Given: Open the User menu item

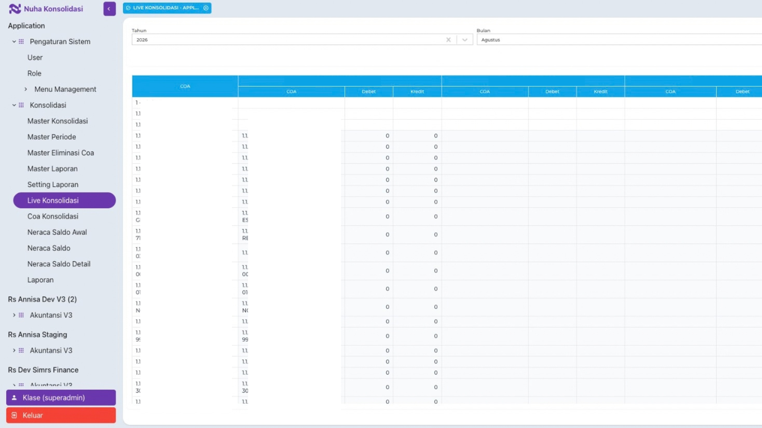Looking at the screenshot, I should [35, 58].
